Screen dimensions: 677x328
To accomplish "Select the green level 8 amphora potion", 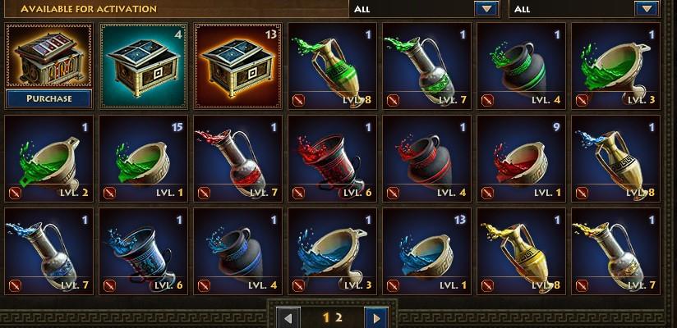I will tap(333, 66).
